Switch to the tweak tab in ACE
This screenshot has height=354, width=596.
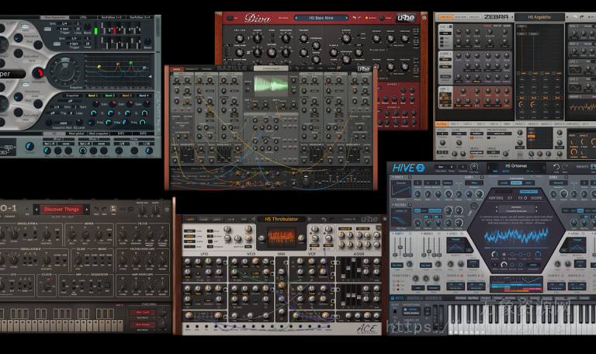point(204,219)
